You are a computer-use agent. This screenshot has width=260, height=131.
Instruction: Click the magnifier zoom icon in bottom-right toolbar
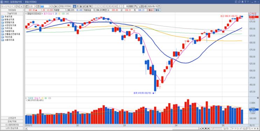tap(249, 128)
